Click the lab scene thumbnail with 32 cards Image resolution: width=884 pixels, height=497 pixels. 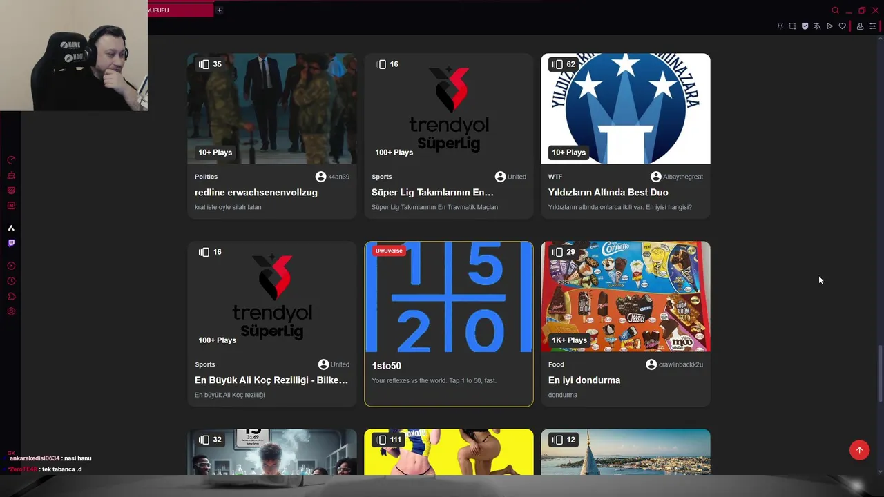click(x=272, y=452)
